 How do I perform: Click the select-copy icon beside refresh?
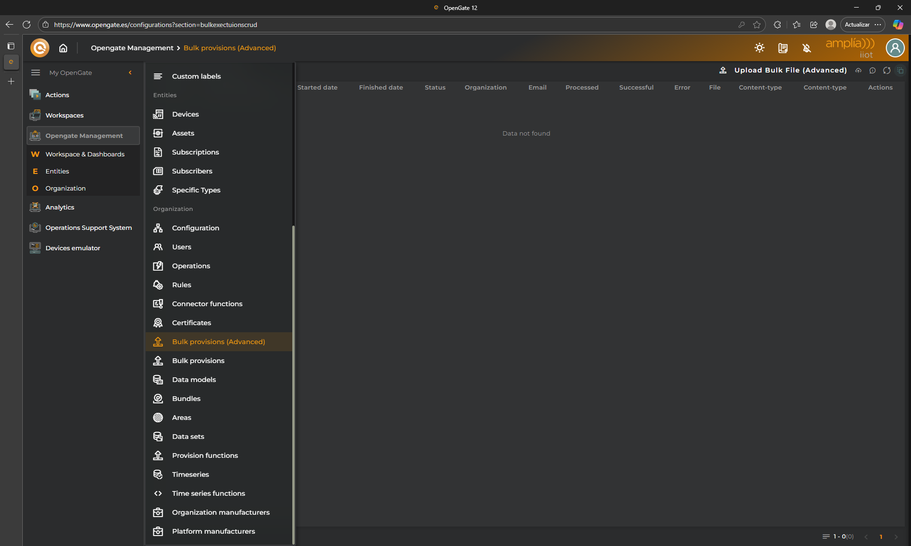click(x=900, y=70)
